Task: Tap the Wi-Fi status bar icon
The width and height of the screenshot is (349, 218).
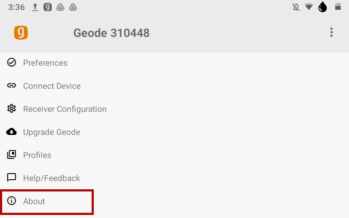Action: point(309,7)
